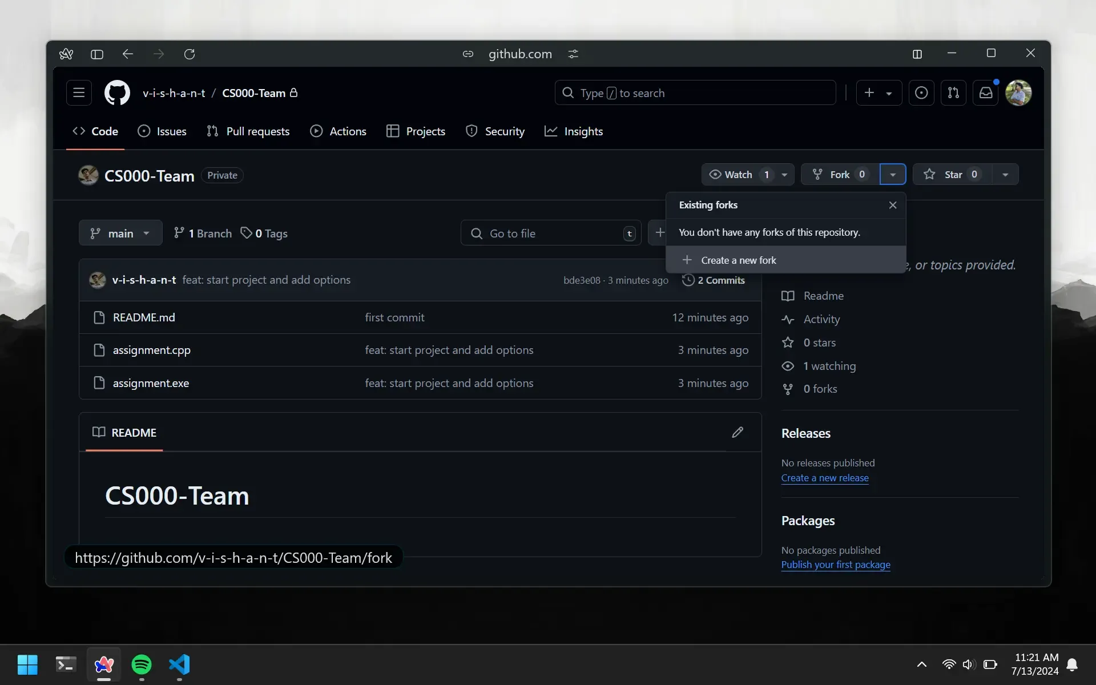Image resolution: width=1096 pixels, height=685 pixels.
Task: Open the notifications inbox icon
Action: [x=986, y=92]
